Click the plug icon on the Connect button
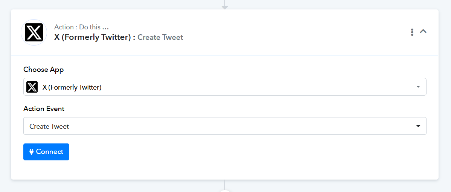The width and height of the screenshot is (451, 192). point(32,152)
